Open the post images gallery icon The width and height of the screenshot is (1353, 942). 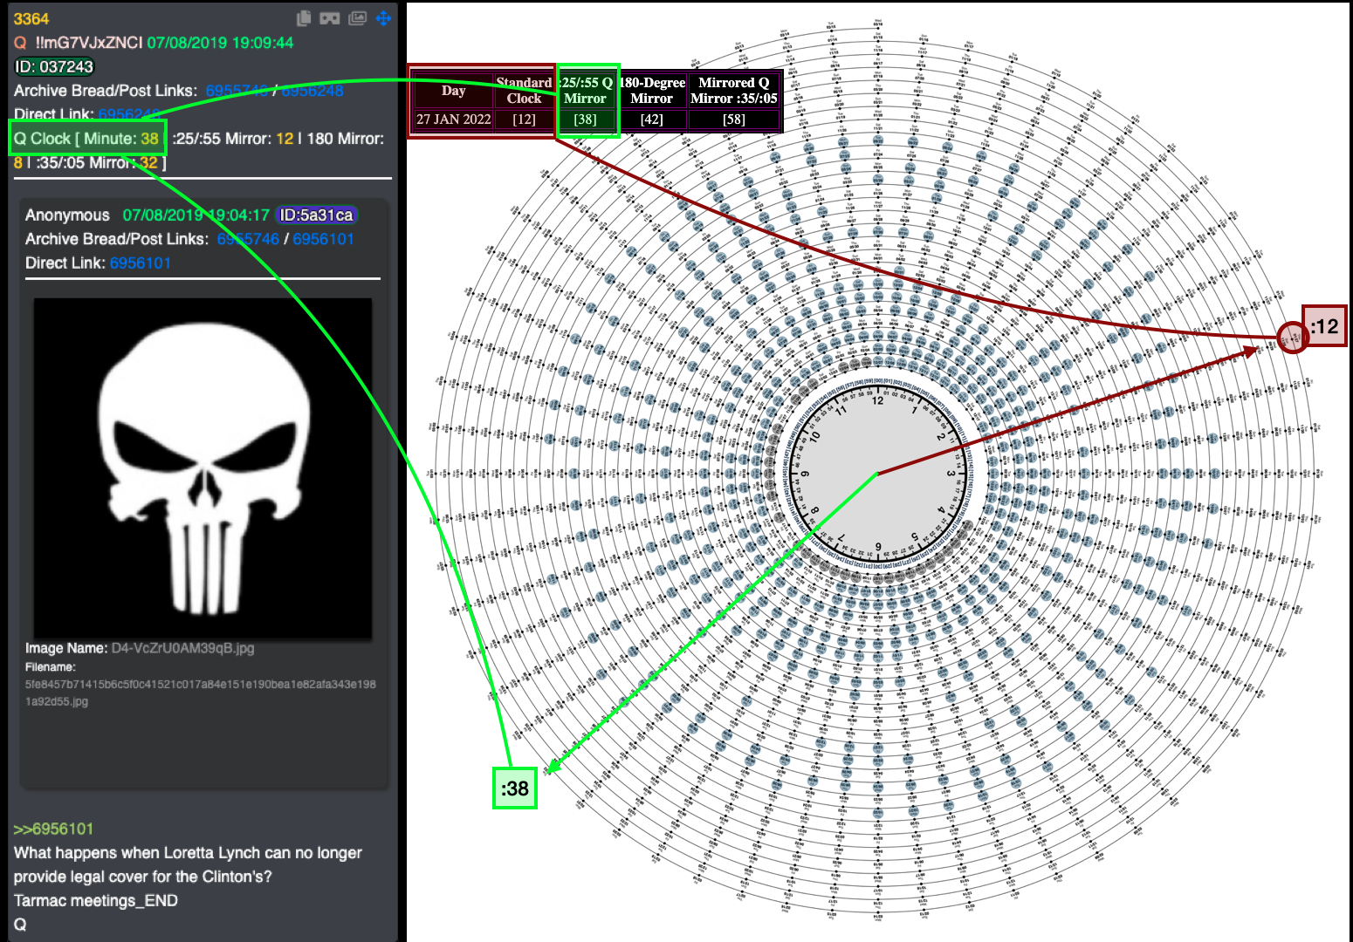tap(357, 18)
